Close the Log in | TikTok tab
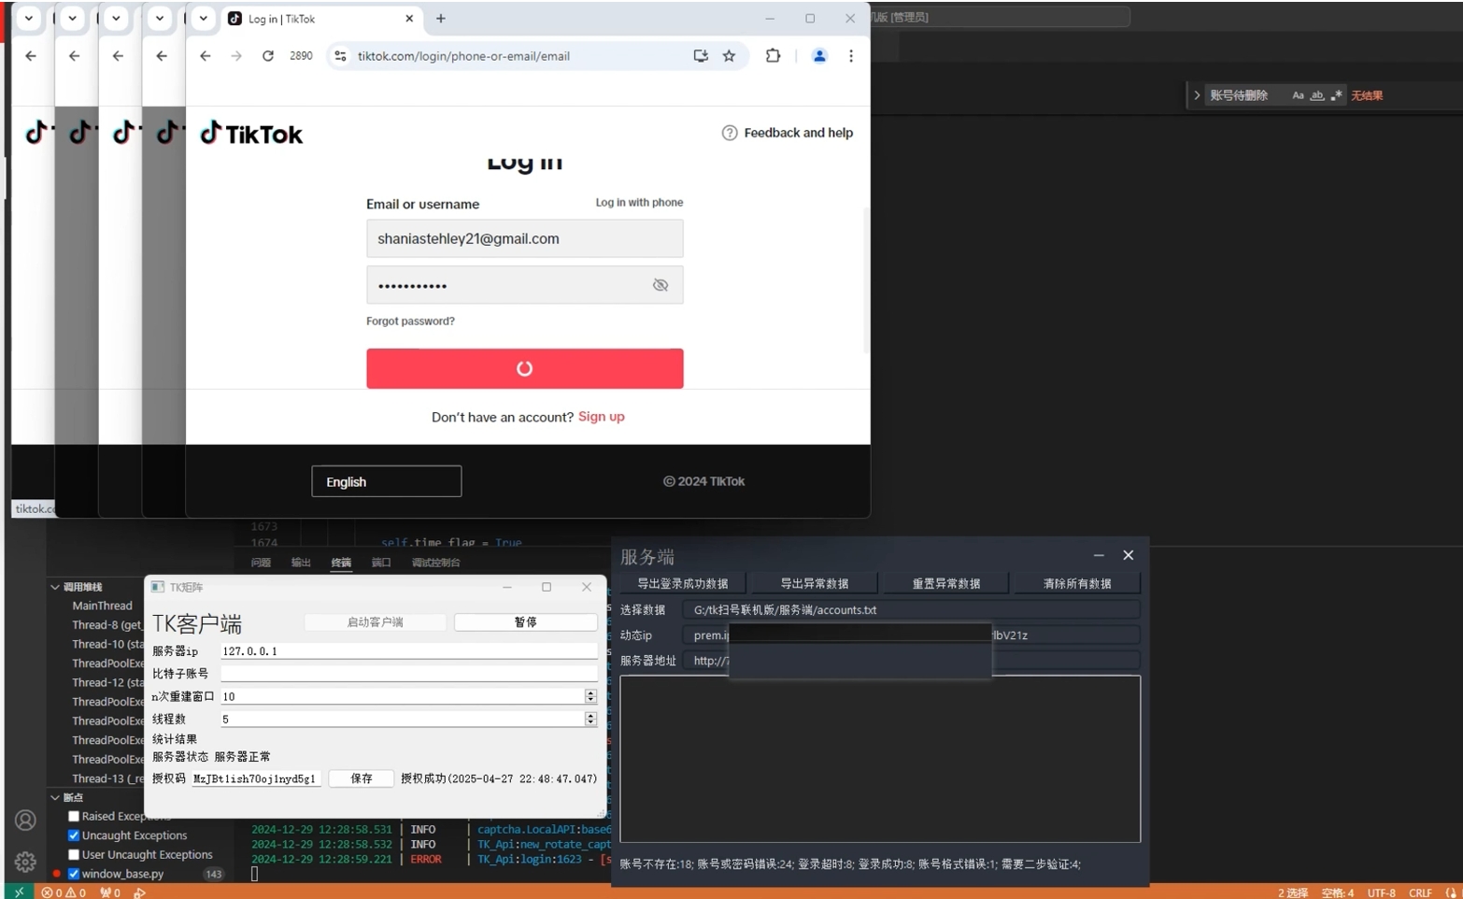This screenshot has height=899, width=1463. [409, 19]
